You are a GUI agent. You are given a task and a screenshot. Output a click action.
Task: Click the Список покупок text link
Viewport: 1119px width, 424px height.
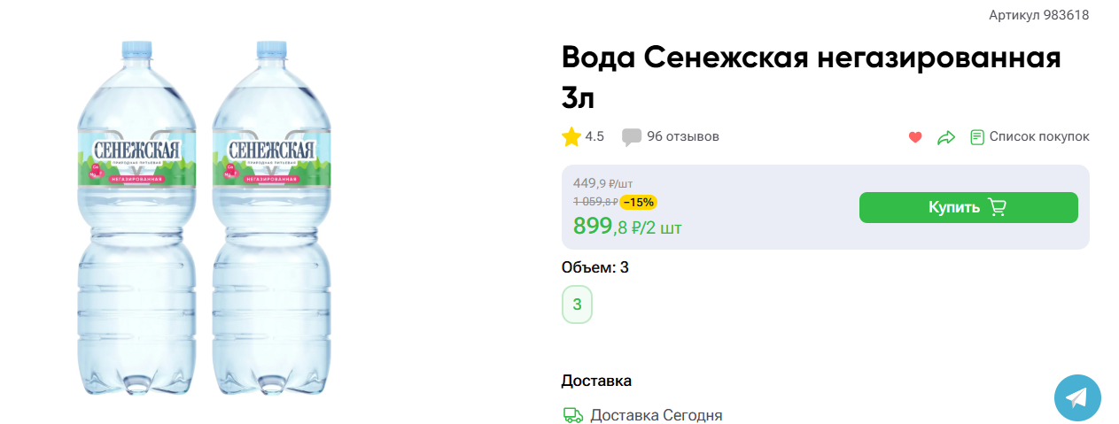pos(1038,136)
